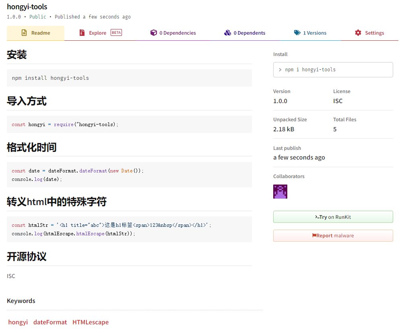Open the hongyi keyword link

point(18,322)
